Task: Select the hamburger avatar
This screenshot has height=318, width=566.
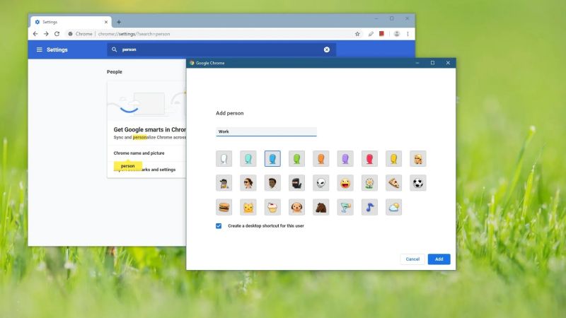Action: 224,207
